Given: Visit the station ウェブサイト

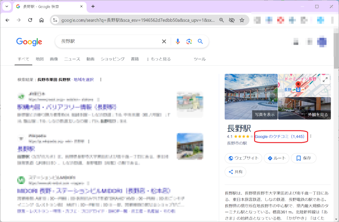Looking at the screenshot, I should (x=243, y=158).
